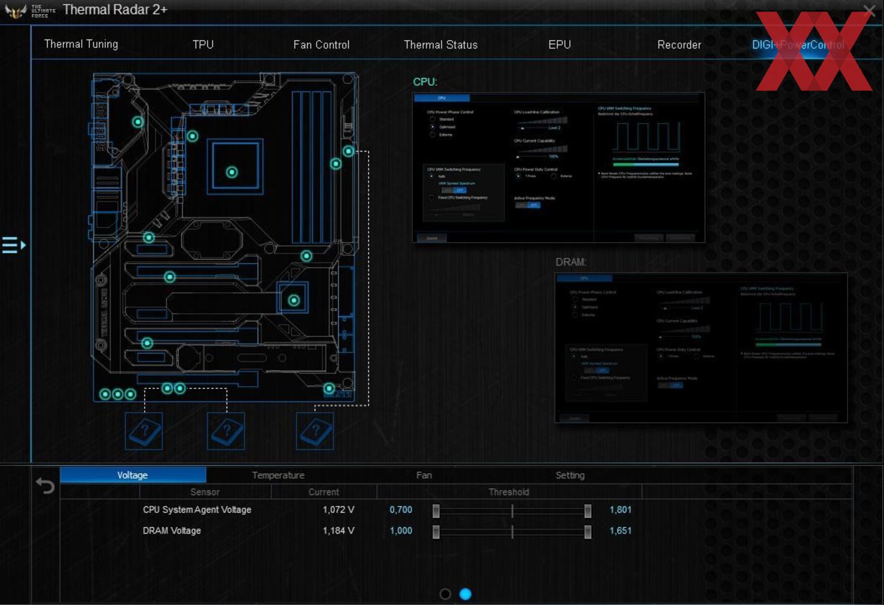Click the middle question-mark external sensor icon

click(x=226, y=431)
